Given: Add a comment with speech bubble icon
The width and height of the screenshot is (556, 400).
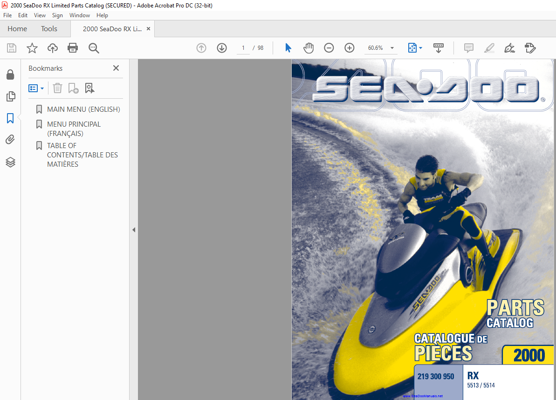Looking at the screenshot, I should (x=469, y=48).
